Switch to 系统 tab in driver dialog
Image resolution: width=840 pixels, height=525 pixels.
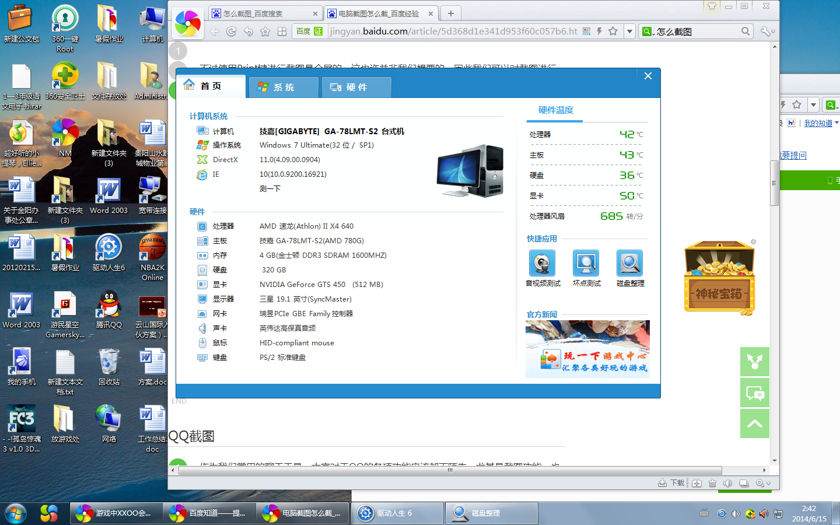point(283,87)
